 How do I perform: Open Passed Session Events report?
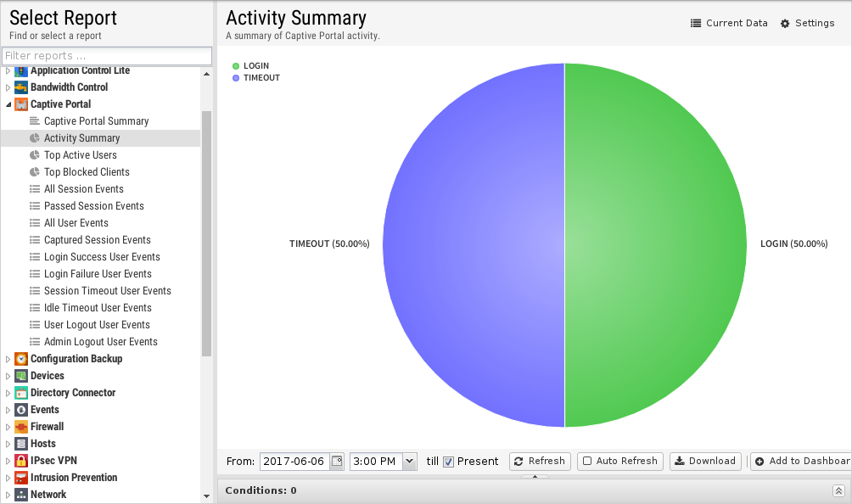(94, 206)
